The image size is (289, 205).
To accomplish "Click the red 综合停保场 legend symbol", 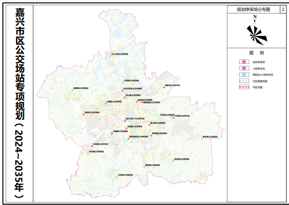I will (244, 62).
